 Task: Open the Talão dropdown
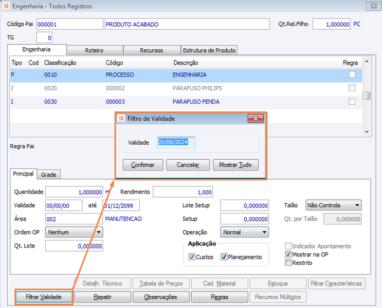click(x=334, y=205)
